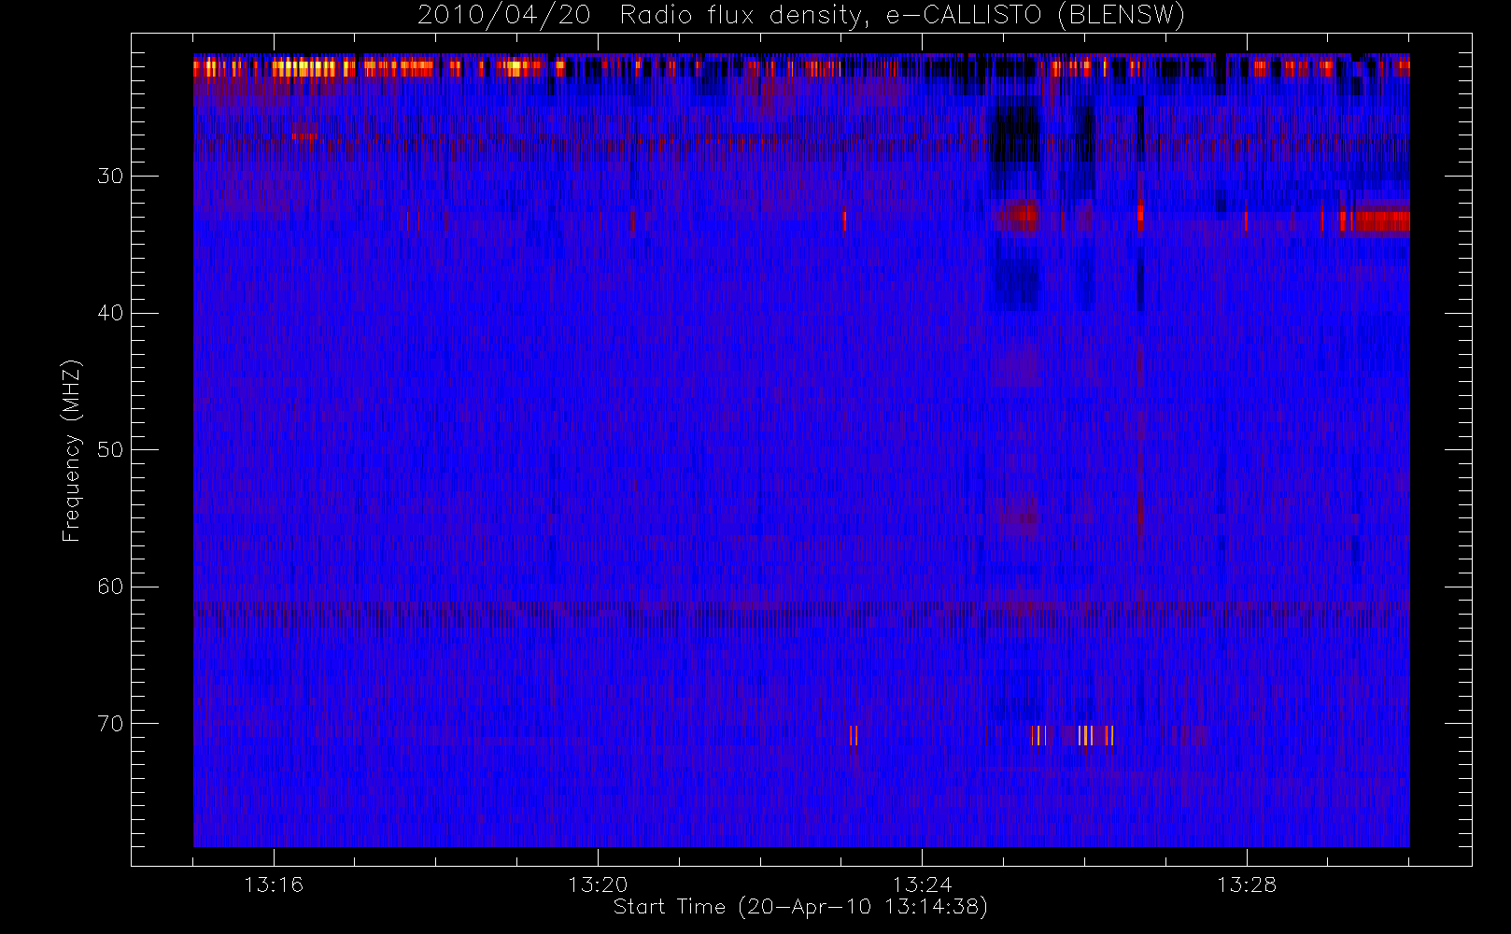Click the 13:16 time axis label
This screenshot has height=934, width=1511.
(274, 884)
